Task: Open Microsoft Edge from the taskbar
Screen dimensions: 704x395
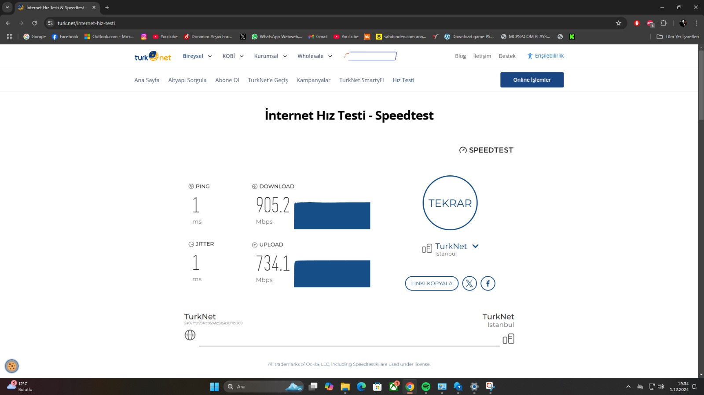Action: point(361,387)
